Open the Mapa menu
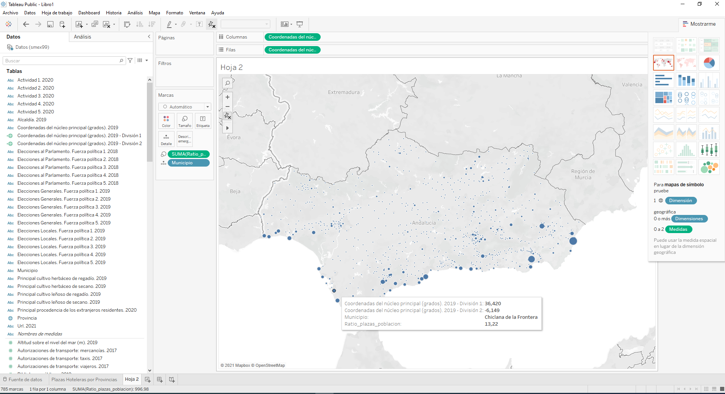Image resolution: width=725 pixels, height=394 pixels. [154, 12]
